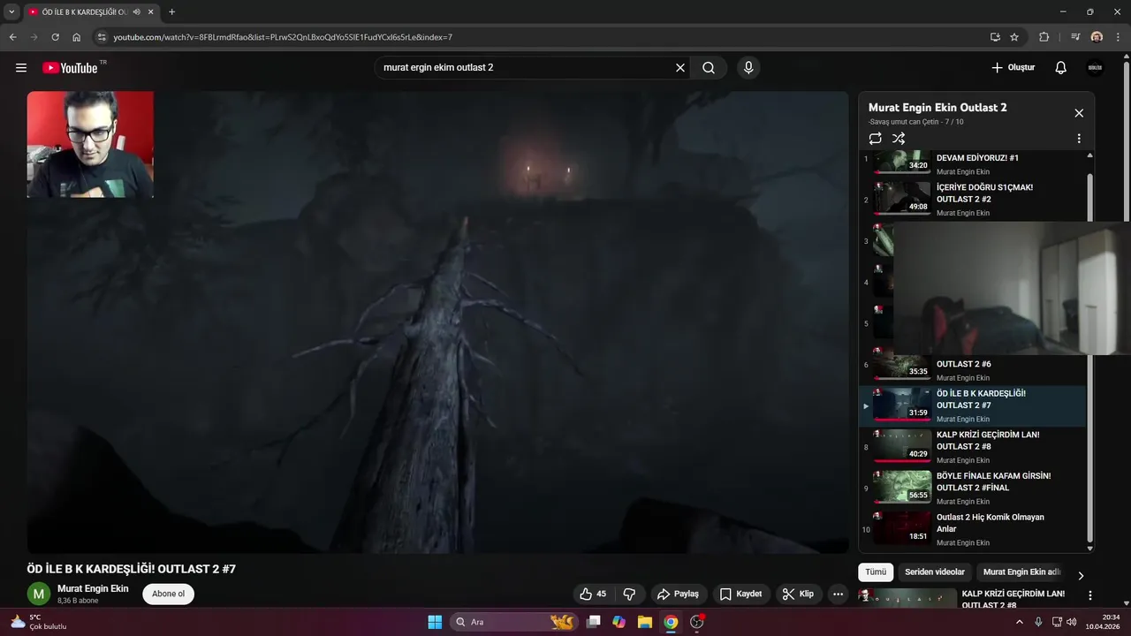
Task: Open the notifications bell
Action: 1061,68
